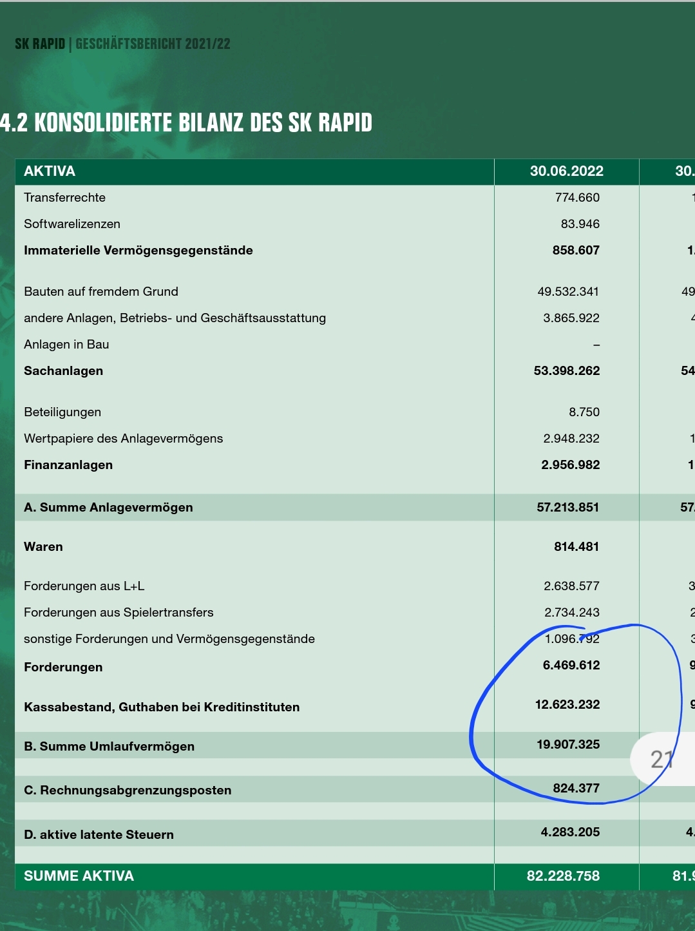Click the value '53.398.262'

pyautogui.click(x=567, y=371)
